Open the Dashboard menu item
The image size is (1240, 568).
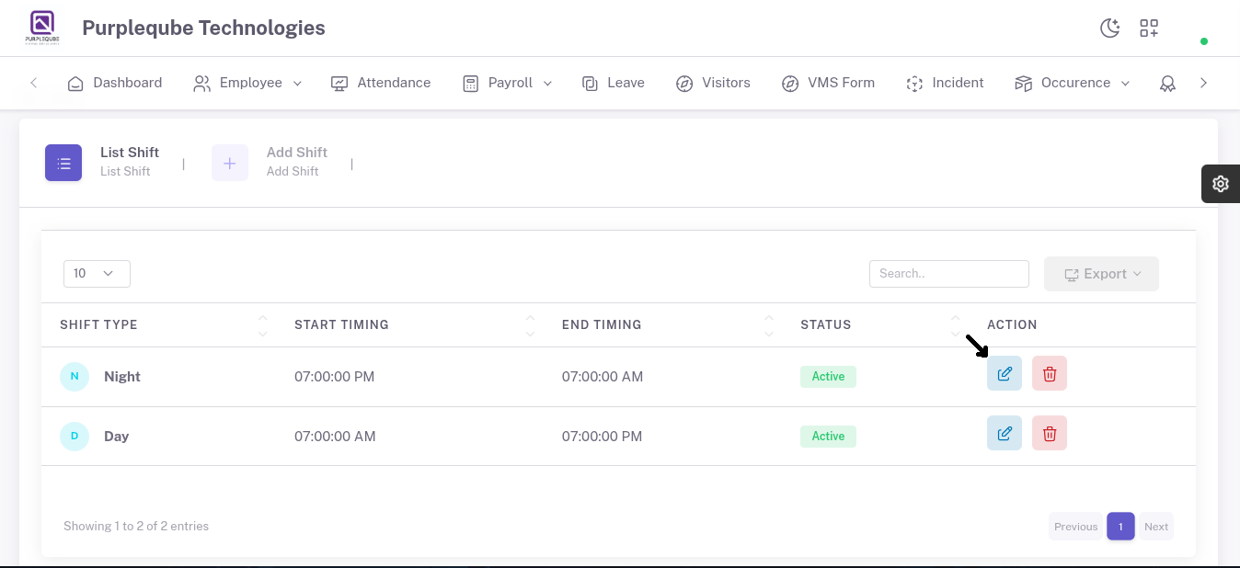coord(115,83)
